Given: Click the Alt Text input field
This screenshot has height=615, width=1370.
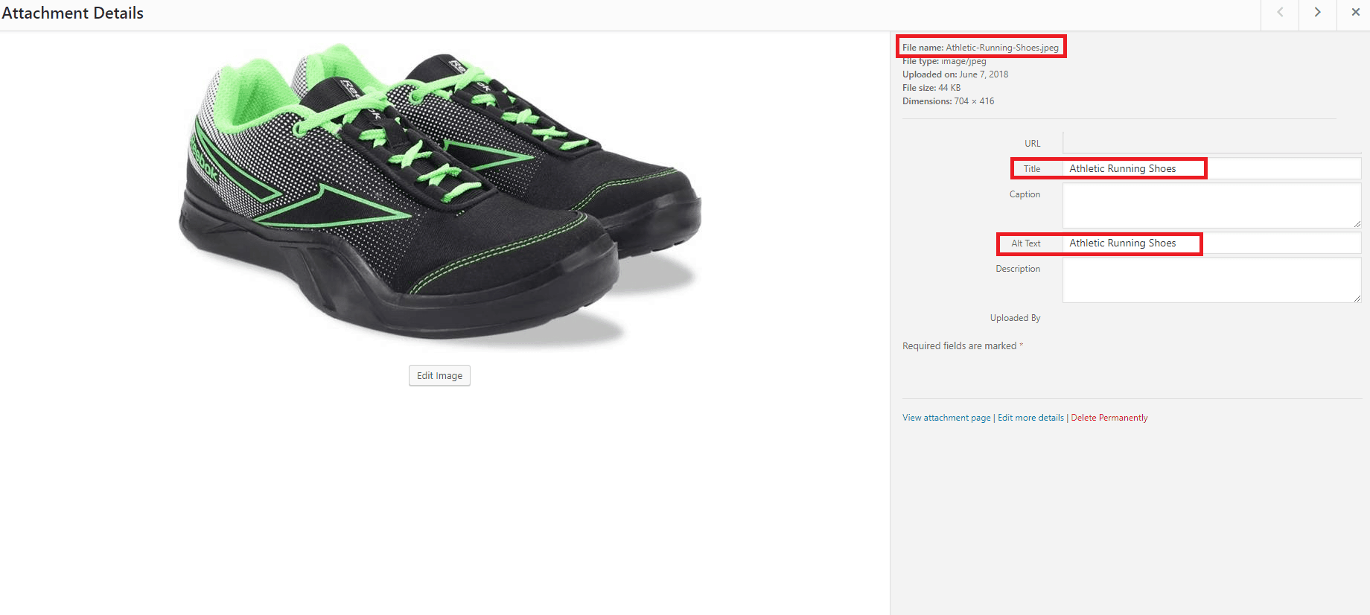Looking at the screenshot, I should coord(1211,243).
